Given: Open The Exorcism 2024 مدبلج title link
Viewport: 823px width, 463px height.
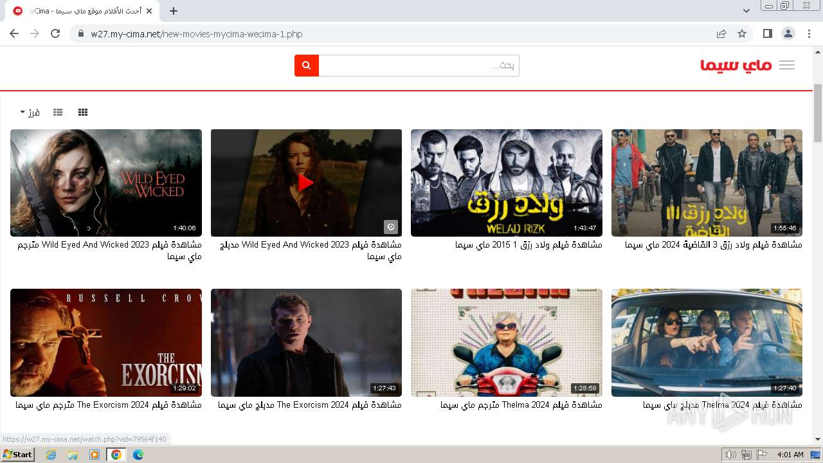Looking at the screenshot, I should click(x=310, y=405).
